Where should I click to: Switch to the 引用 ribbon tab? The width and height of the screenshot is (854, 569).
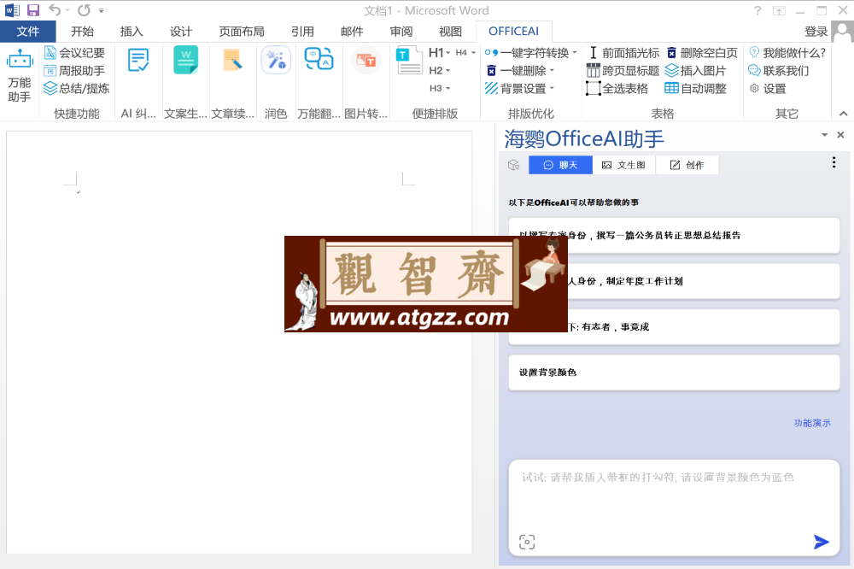click(x=302, y=32)
